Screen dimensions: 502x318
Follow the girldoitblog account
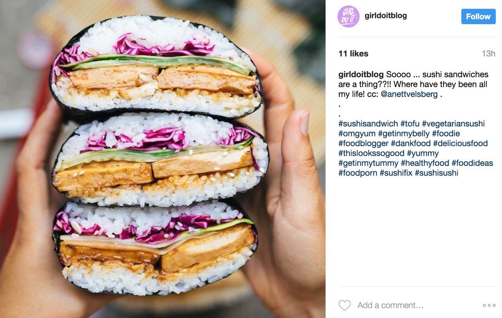(x=478, y=17)
